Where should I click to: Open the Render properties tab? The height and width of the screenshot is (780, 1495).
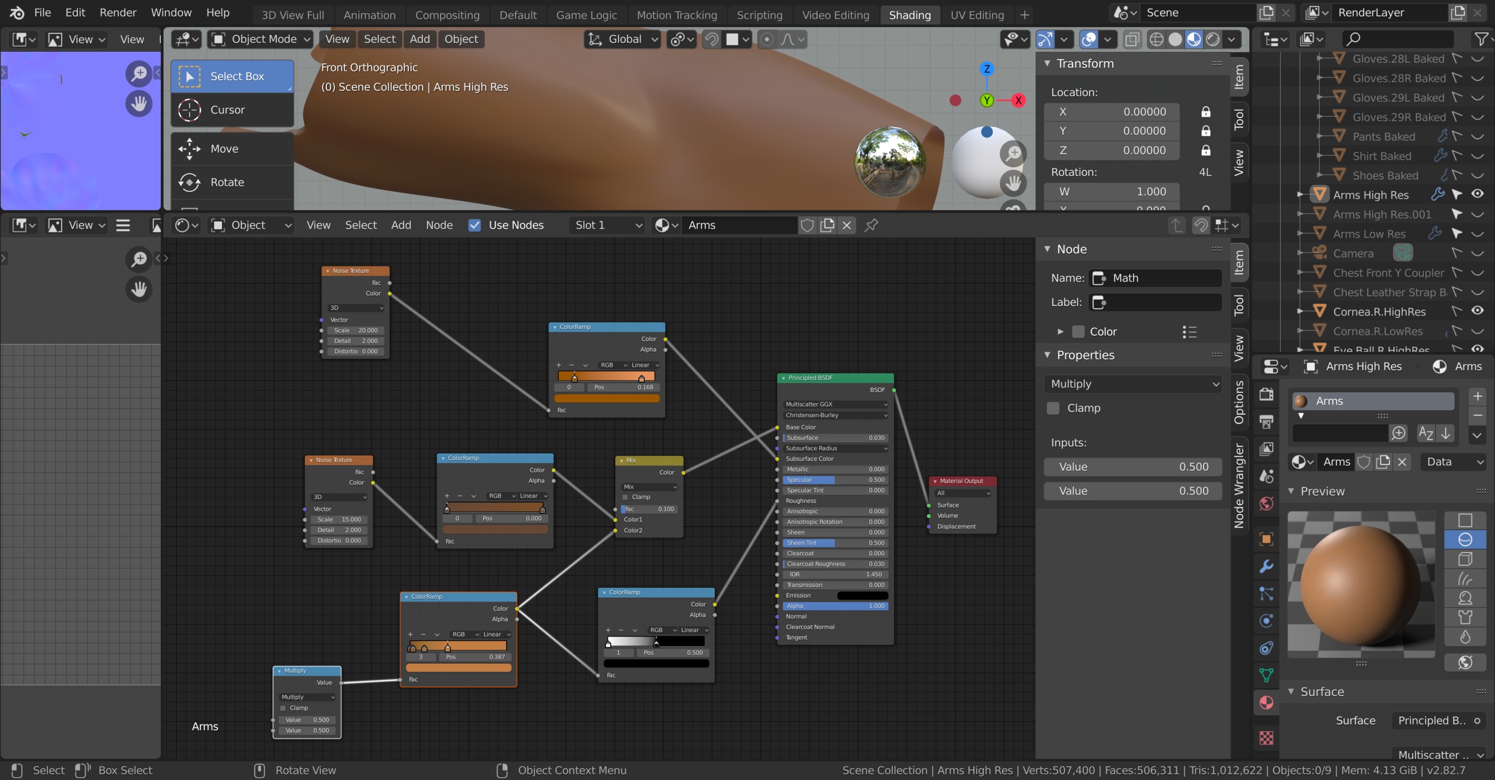coord(1266,394)
